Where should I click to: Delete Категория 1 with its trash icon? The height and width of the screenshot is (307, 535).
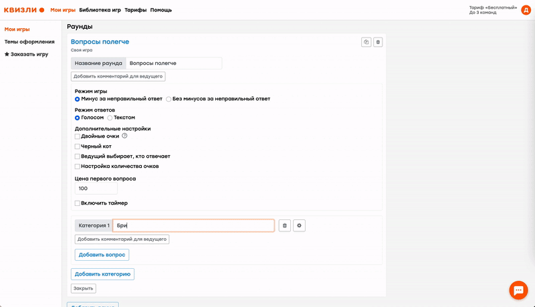click(x=285, y=225)
